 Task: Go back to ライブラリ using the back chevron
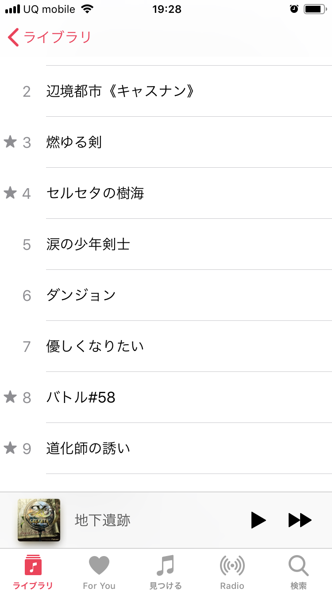pos(14,38)
